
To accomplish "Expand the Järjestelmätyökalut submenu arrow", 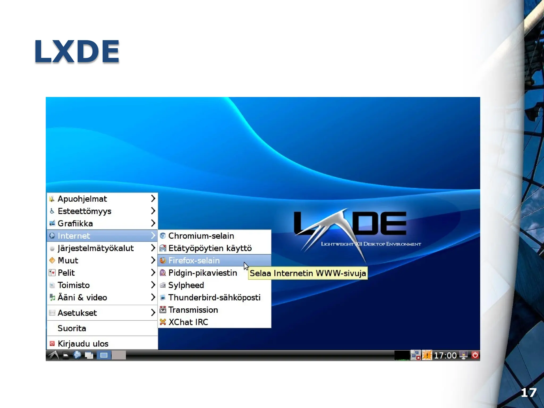I will point(153,248).
